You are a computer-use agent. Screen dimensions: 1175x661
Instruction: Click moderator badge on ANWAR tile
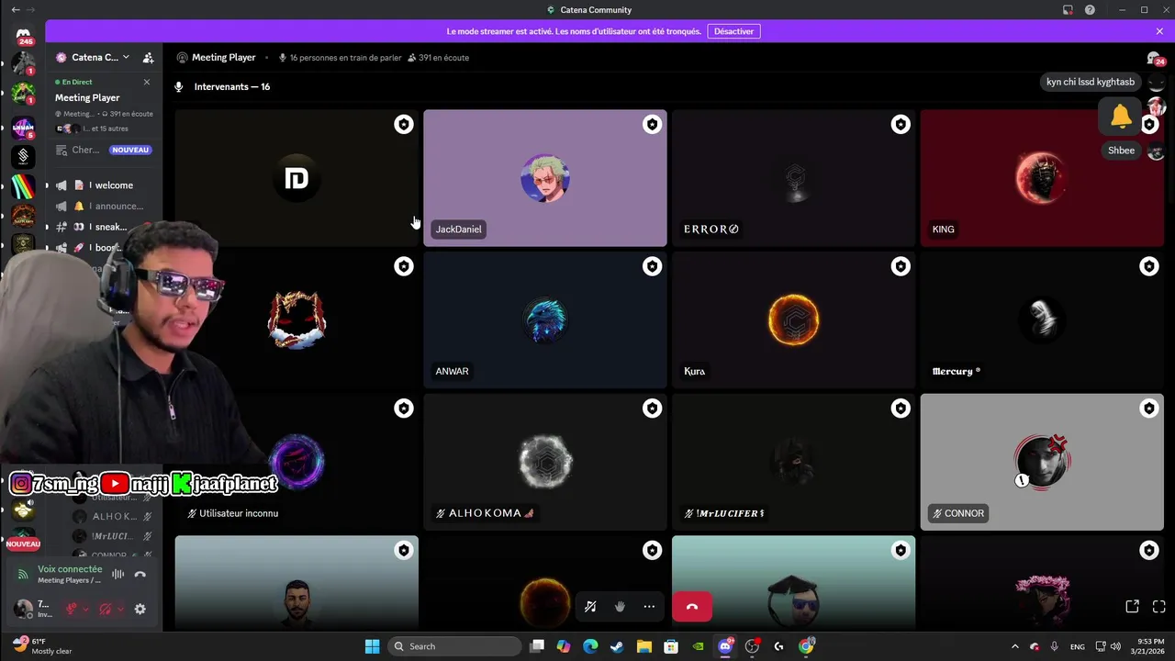coord(652,266)
